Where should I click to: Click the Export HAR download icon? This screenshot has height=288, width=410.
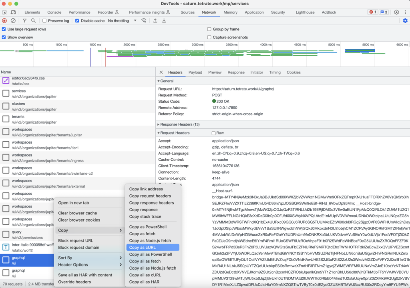(x=164, y=21)
